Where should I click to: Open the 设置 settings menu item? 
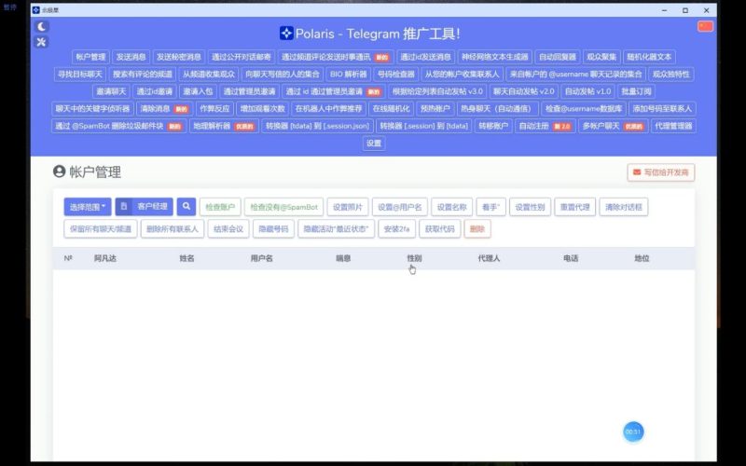coord(374,144)
